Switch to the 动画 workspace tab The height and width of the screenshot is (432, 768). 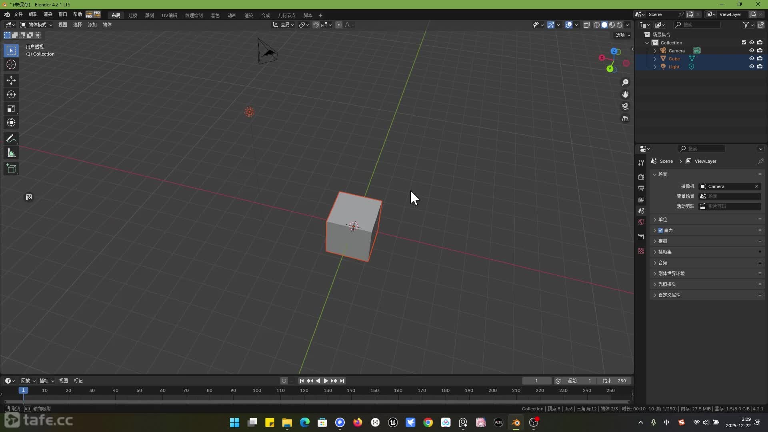click(232, 15)
